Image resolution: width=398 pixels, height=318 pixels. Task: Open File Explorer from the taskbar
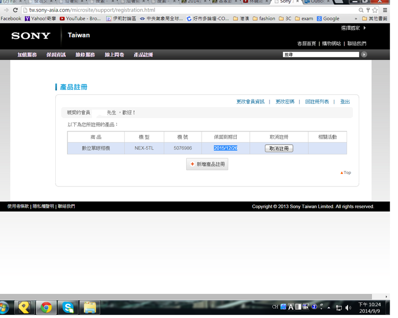(x=90, y=307)
